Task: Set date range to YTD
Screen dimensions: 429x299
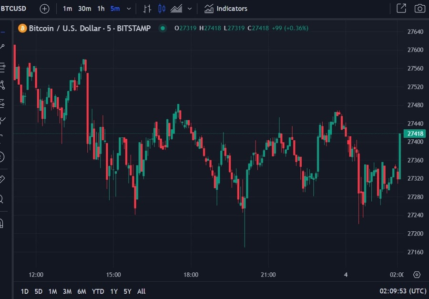Action: pos(98,291)
